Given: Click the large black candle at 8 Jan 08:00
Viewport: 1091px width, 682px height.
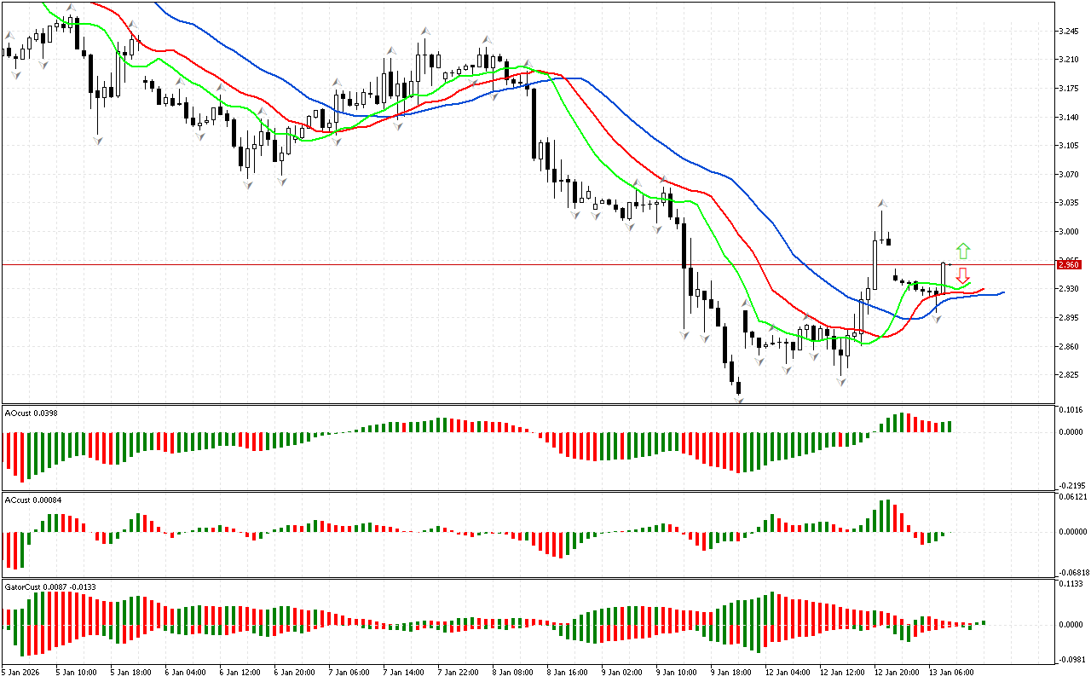Looking at the screenshot, I should pos(534,123).
